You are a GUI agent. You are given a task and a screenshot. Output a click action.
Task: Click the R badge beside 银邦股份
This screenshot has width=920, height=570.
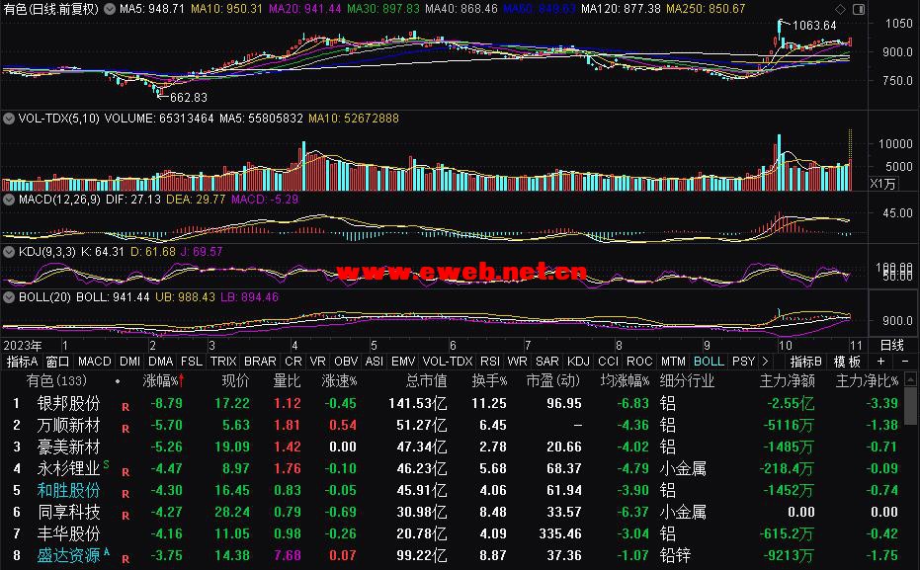(x=125, y=407)
